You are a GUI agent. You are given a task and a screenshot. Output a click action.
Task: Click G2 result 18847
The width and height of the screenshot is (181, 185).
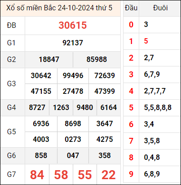click(49, 59)
